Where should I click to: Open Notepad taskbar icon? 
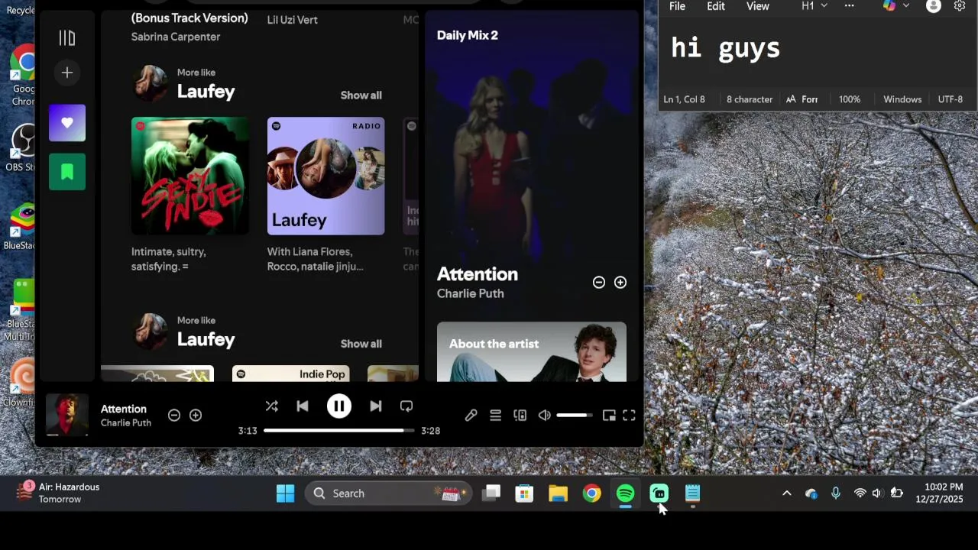[x=692, y=493]
